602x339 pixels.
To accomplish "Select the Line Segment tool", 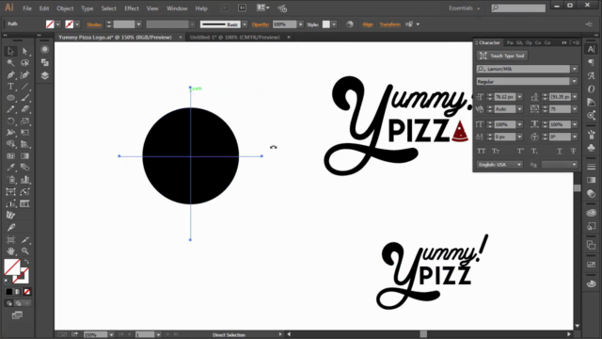I will 25,86.
